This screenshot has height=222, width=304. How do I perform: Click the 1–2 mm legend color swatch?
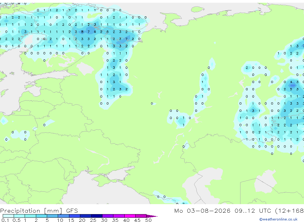click(x=30, y=216)
